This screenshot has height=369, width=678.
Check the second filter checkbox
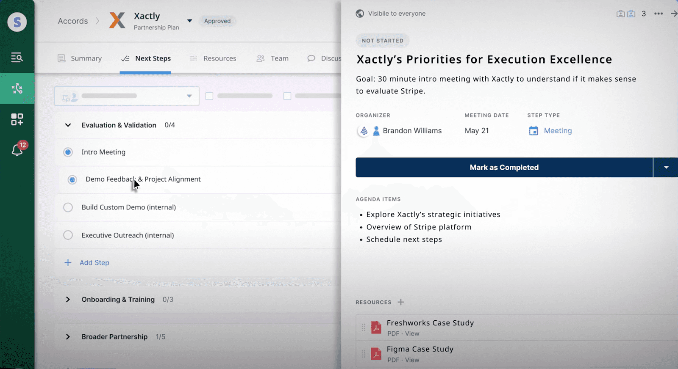(x=287, y=96)
